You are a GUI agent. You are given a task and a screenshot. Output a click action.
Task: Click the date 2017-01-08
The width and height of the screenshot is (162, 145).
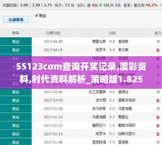point(53,142)
